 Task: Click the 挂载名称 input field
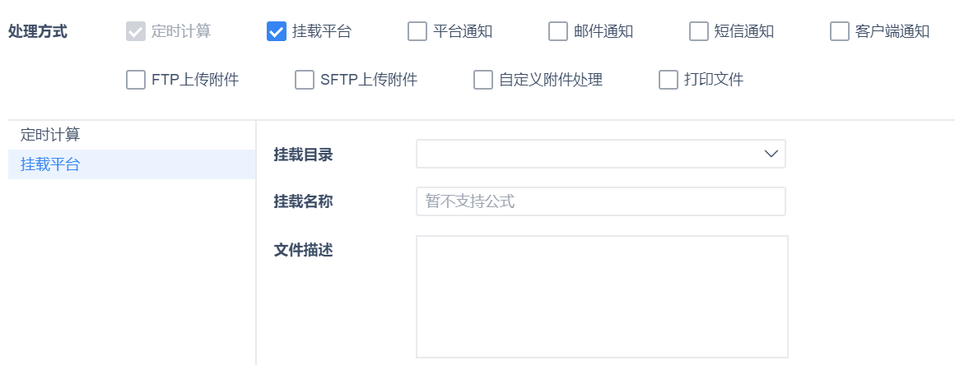point(601,201)
